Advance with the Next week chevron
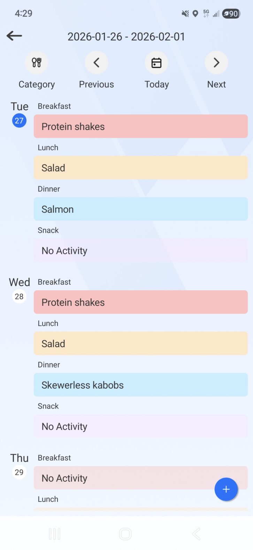This screenshot has width=253, height=550. 216,63
